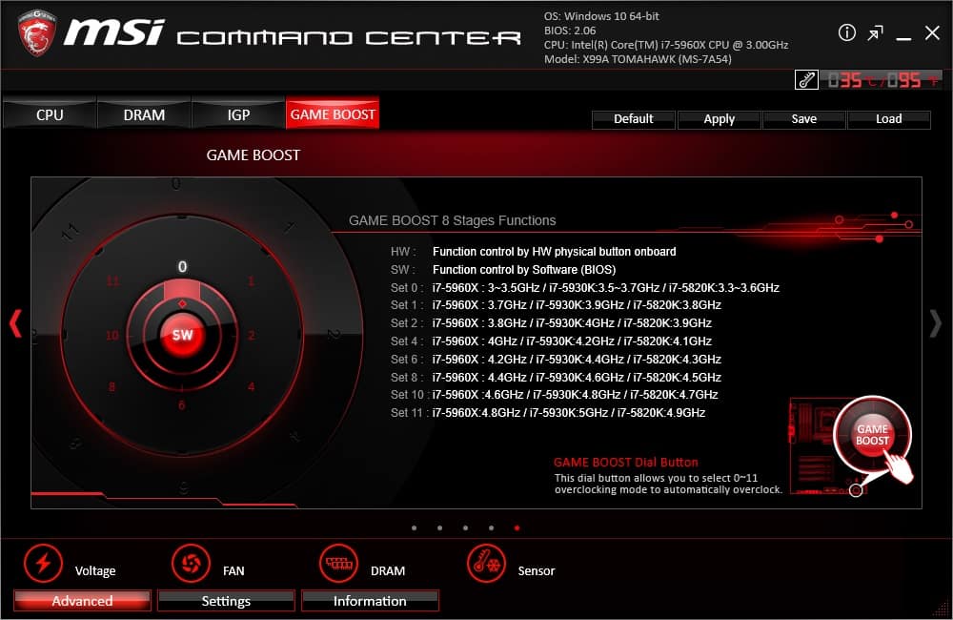Viewport: 953px width, 620px height.
Task: Close the Command Center window
Action: click(932, 32)
